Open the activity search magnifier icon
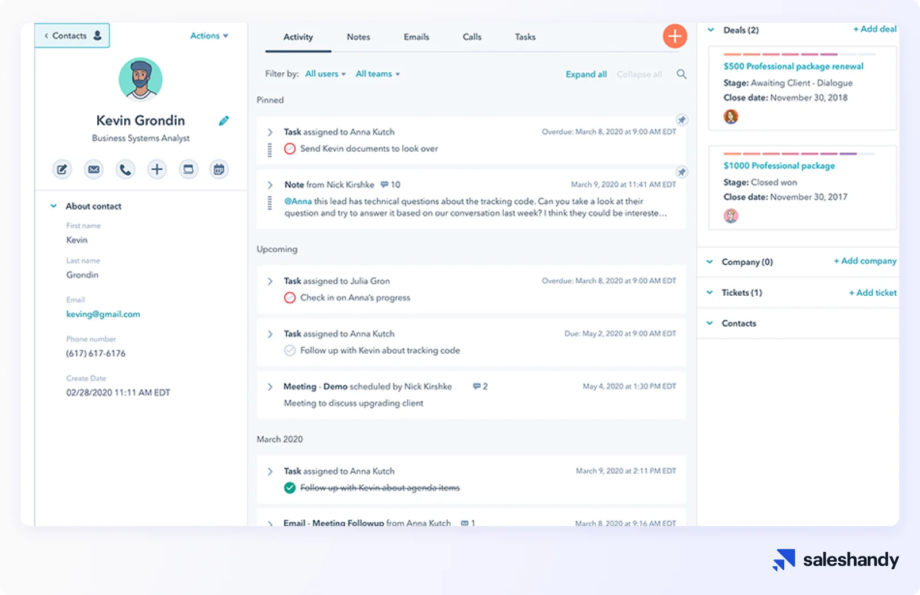The width and height of the screenshot is (920, 595). coord(681,74)
